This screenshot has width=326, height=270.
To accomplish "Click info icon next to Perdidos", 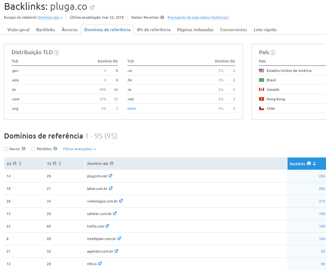I will (55, 149).
